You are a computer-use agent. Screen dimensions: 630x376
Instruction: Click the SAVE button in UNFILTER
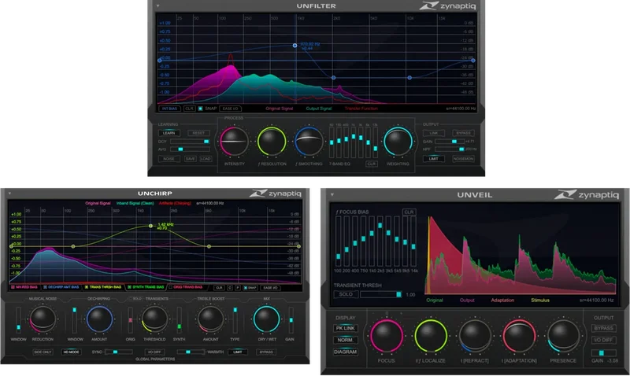[191, 159]
